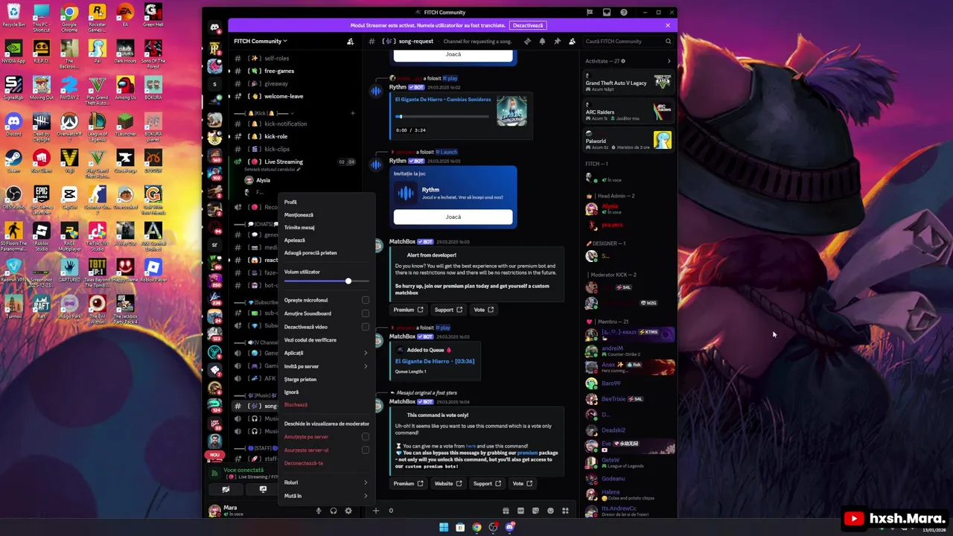
Task: Click the user settings gear icon
Action: point(348,511)
